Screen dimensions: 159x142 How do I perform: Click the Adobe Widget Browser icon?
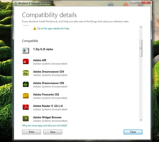point(26,119)
